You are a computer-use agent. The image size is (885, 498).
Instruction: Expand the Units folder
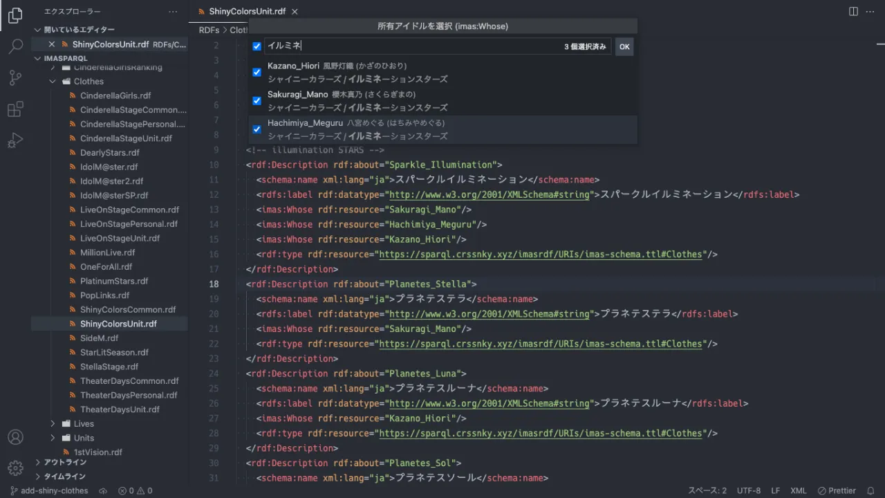(x=84, y=438)
